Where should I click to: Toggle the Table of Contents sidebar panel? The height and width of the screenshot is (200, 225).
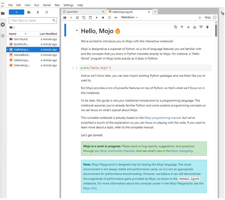click(3, 36)
